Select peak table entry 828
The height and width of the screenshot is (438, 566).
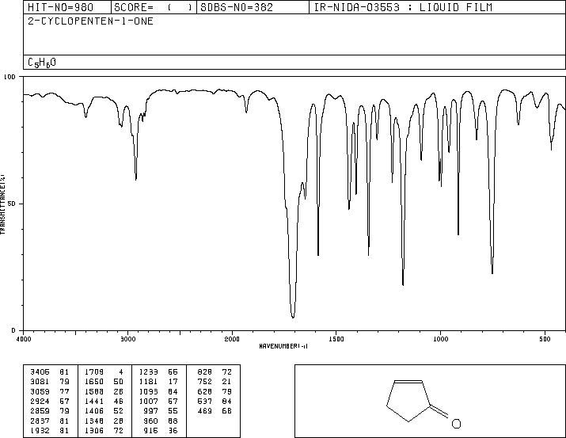pos(205,372)
